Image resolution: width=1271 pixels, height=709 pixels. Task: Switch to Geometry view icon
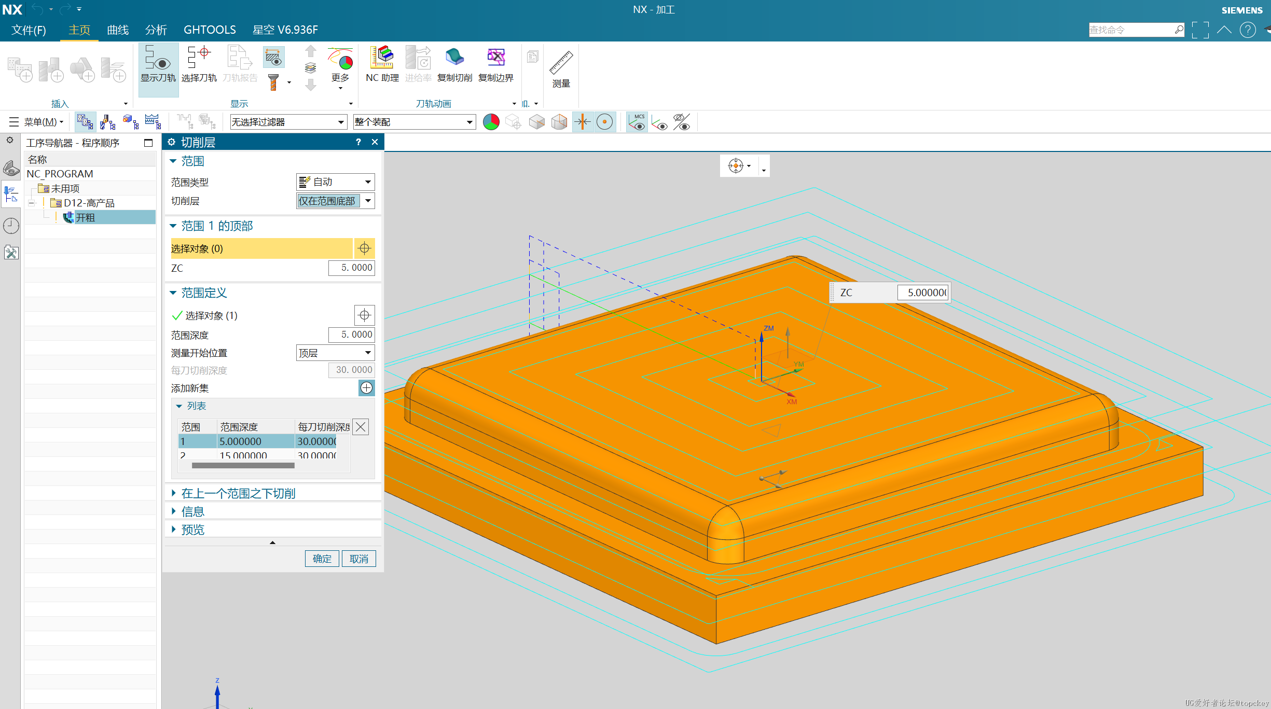point(130,122)
